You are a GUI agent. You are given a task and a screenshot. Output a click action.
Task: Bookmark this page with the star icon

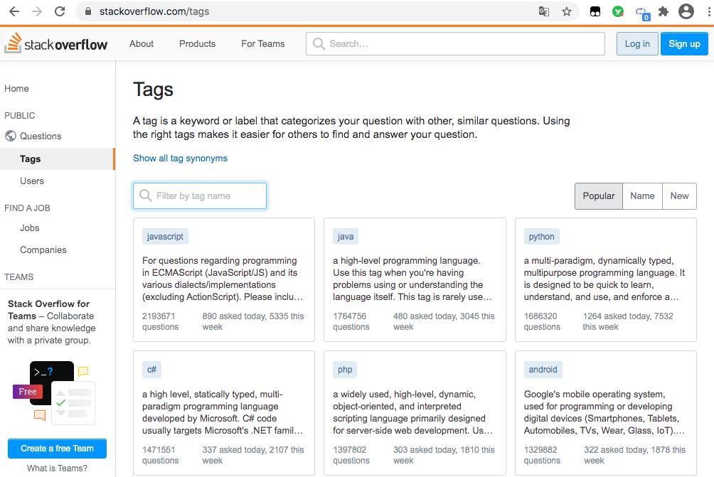coord(567,11)
